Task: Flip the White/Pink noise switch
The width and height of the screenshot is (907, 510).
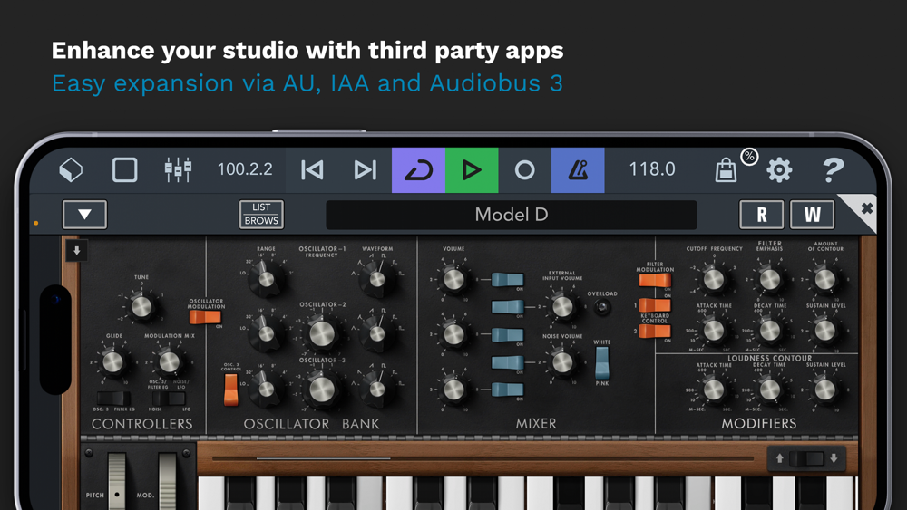Action: pyautogui.click(x=602, y=362)
